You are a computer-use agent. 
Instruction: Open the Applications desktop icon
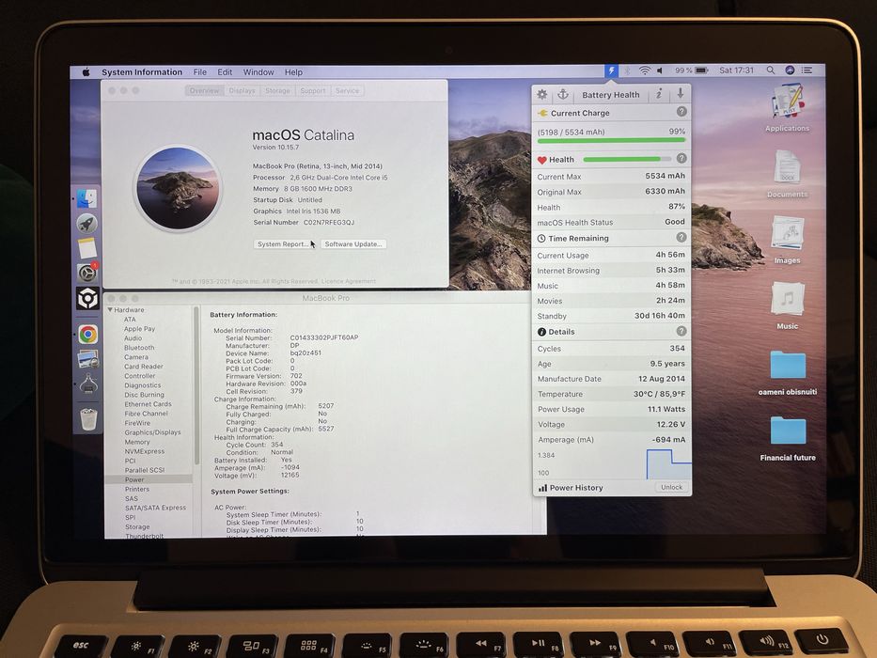[787, 102]
